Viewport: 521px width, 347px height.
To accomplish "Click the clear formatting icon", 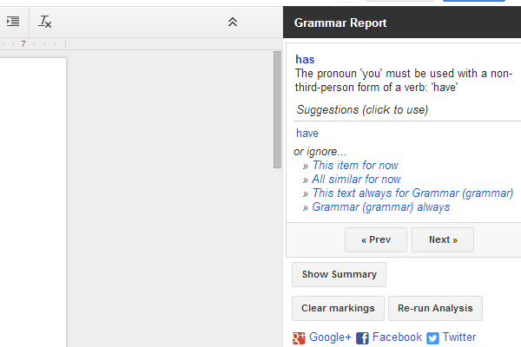I will click(44, 22).
